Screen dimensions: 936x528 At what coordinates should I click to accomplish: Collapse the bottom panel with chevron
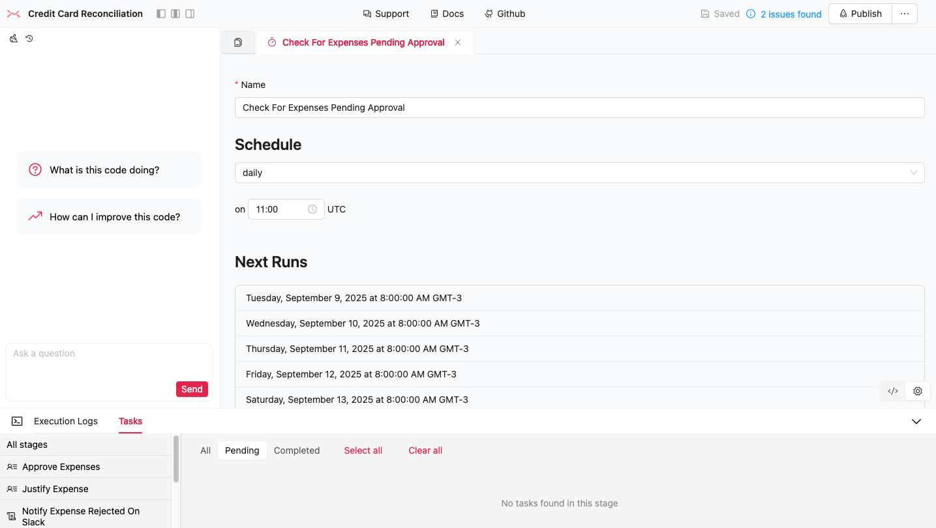click(916, 422)
